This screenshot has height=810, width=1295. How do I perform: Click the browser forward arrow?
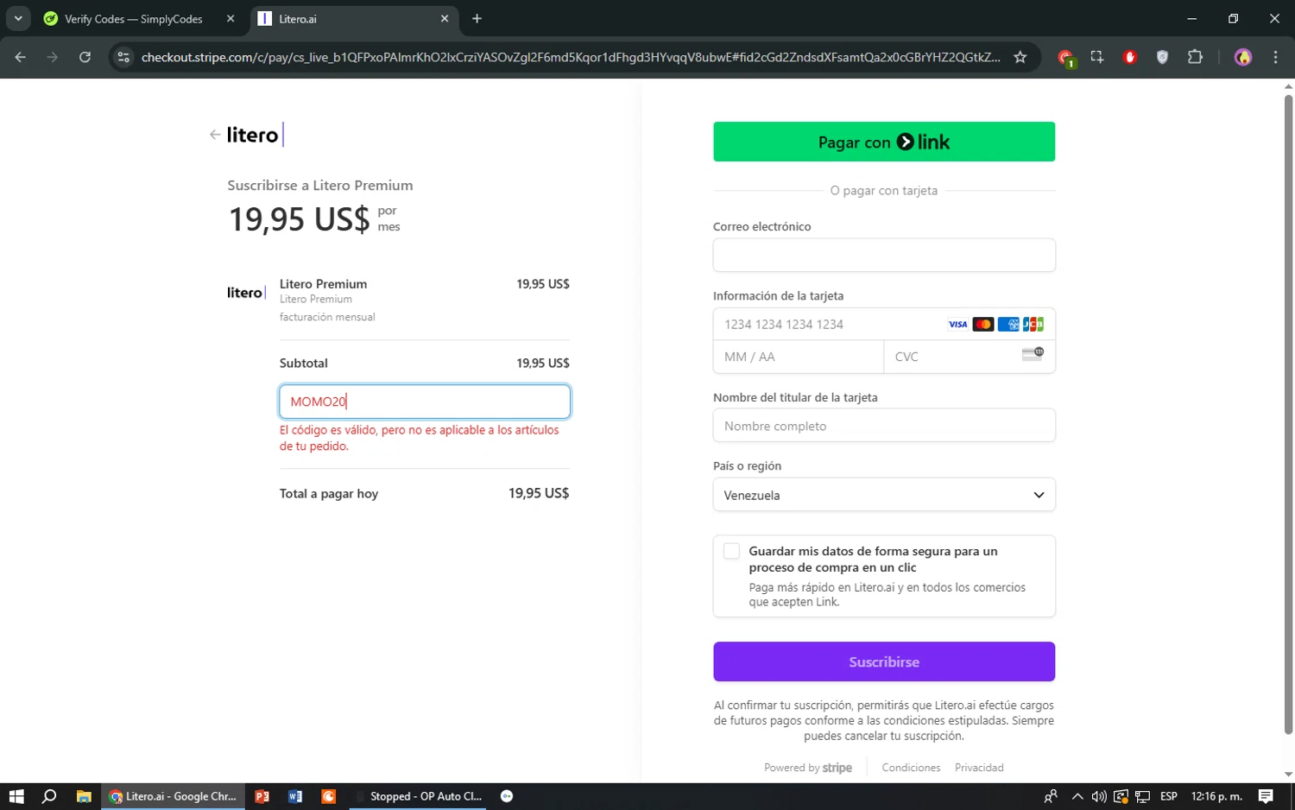[53, 57]
